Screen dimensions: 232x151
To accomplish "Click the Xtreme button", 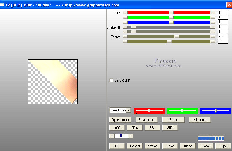I will [x=152, y=146].
